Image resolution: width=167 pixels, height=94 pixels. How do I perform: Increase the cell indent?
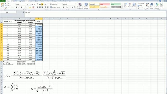point(48,7)
